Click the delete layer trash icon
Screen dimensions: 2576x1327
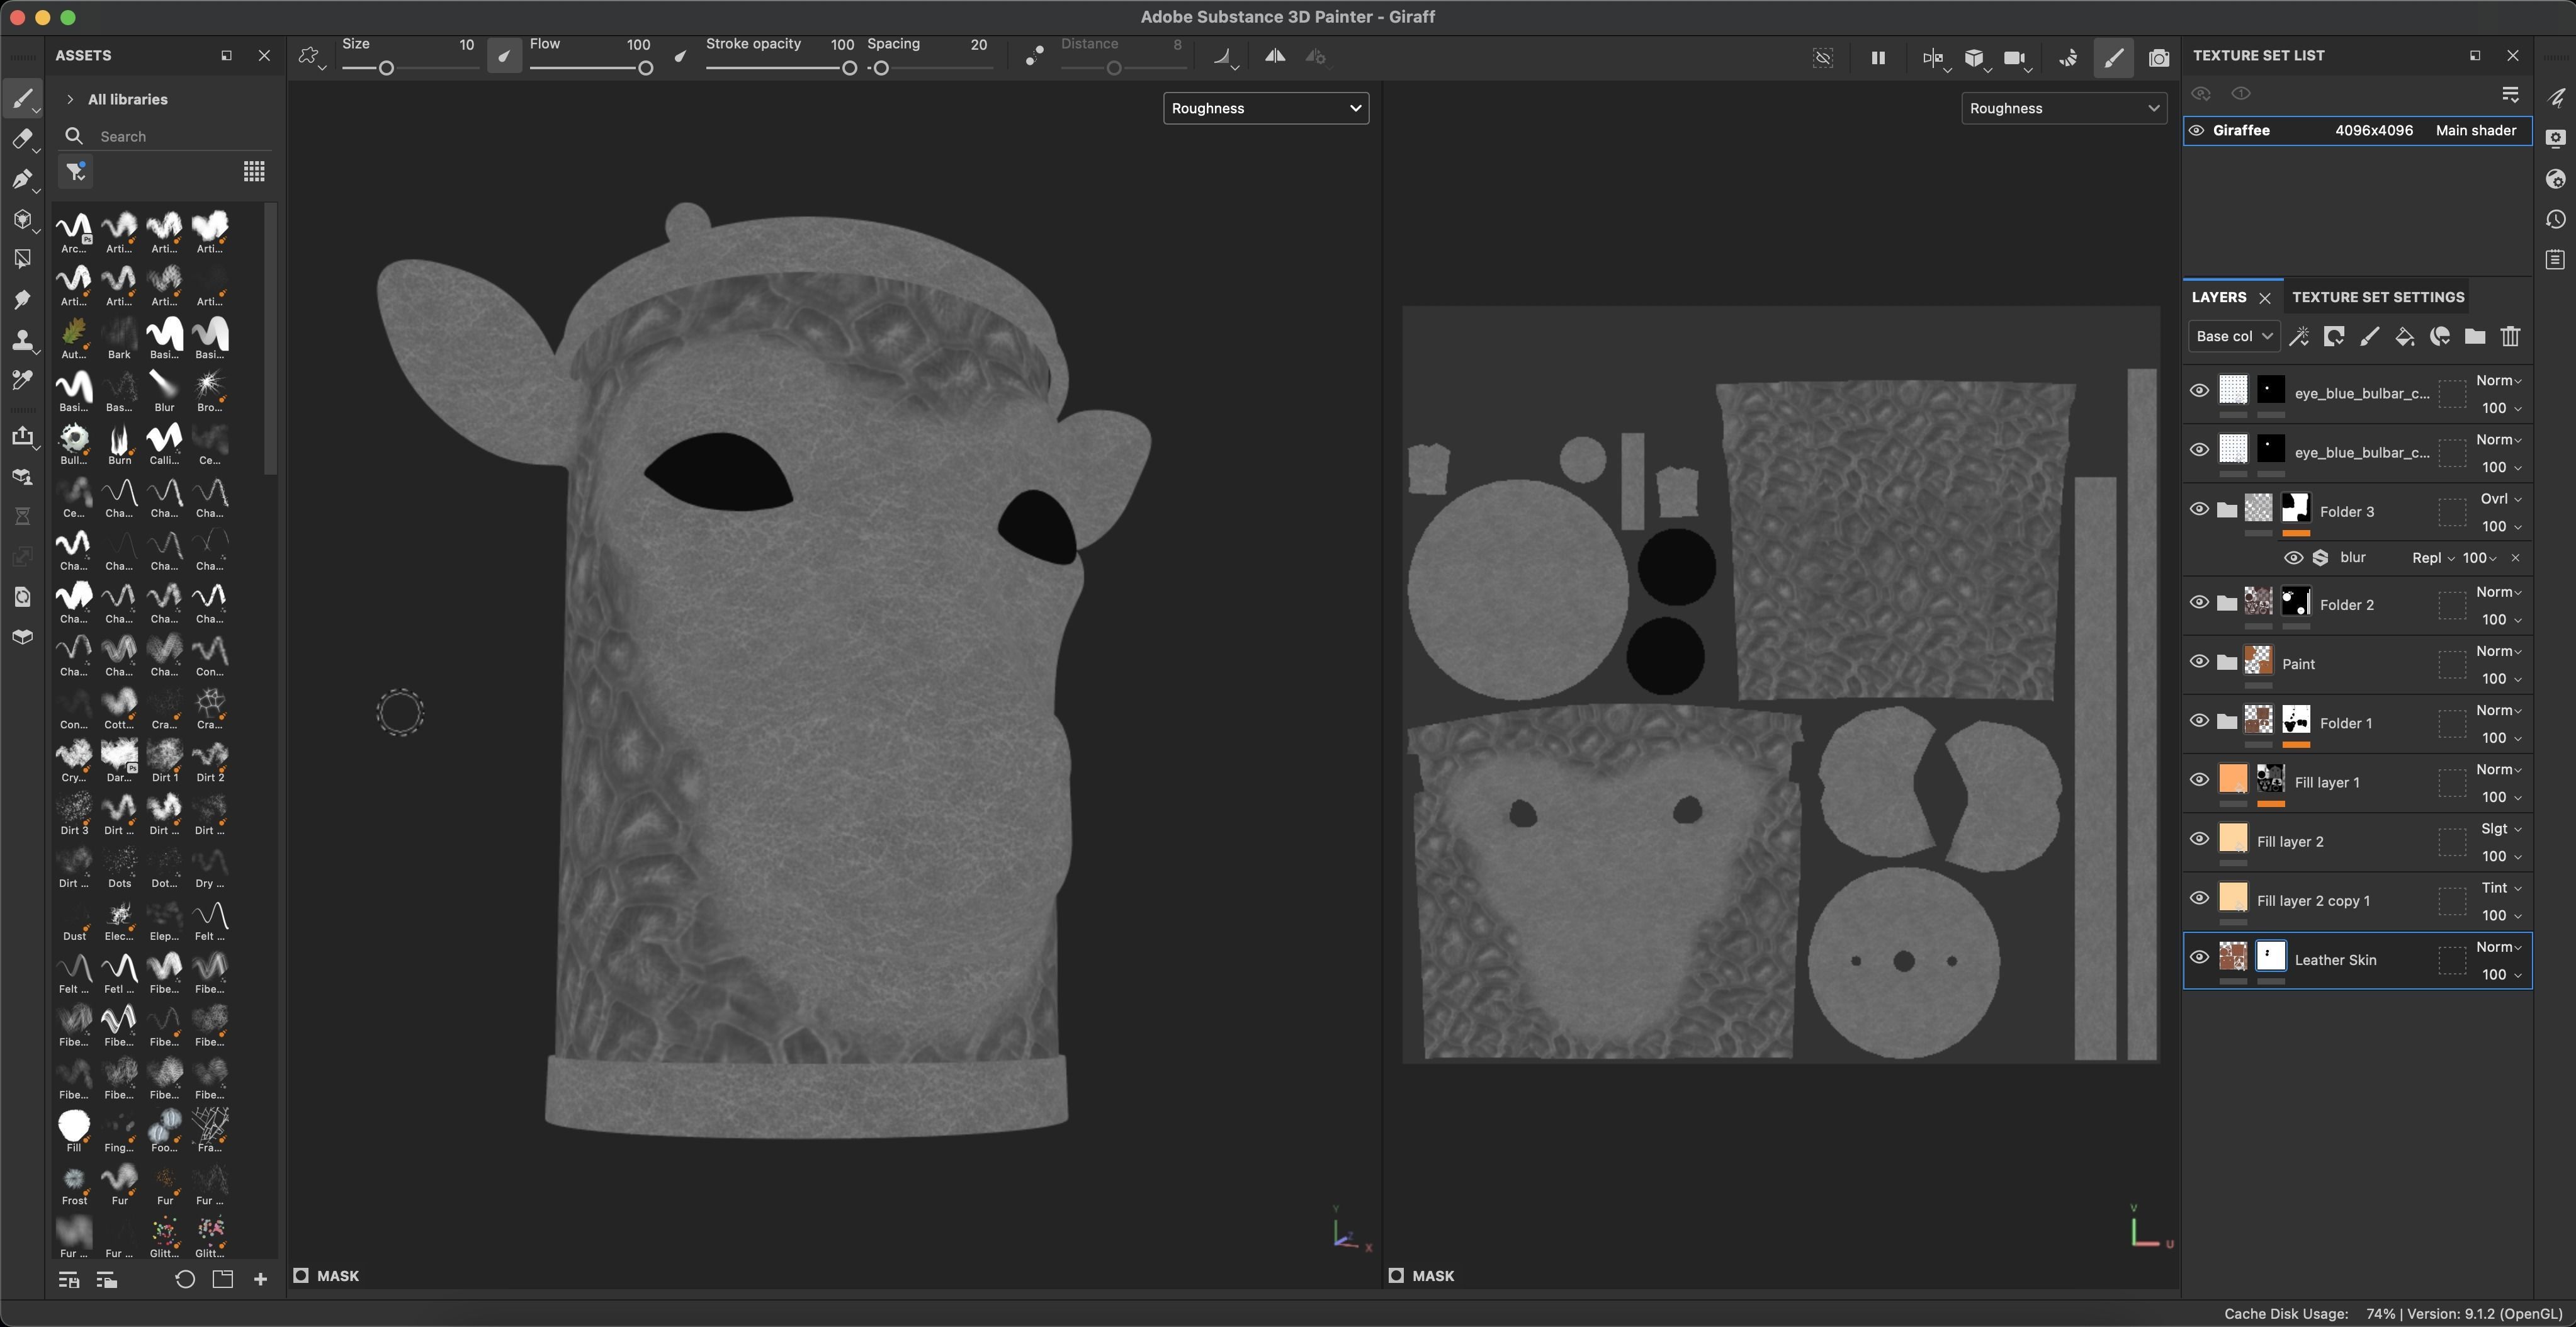[2510, 337]
